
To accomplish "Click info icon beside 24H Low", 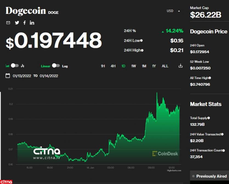I will [142, 41].
